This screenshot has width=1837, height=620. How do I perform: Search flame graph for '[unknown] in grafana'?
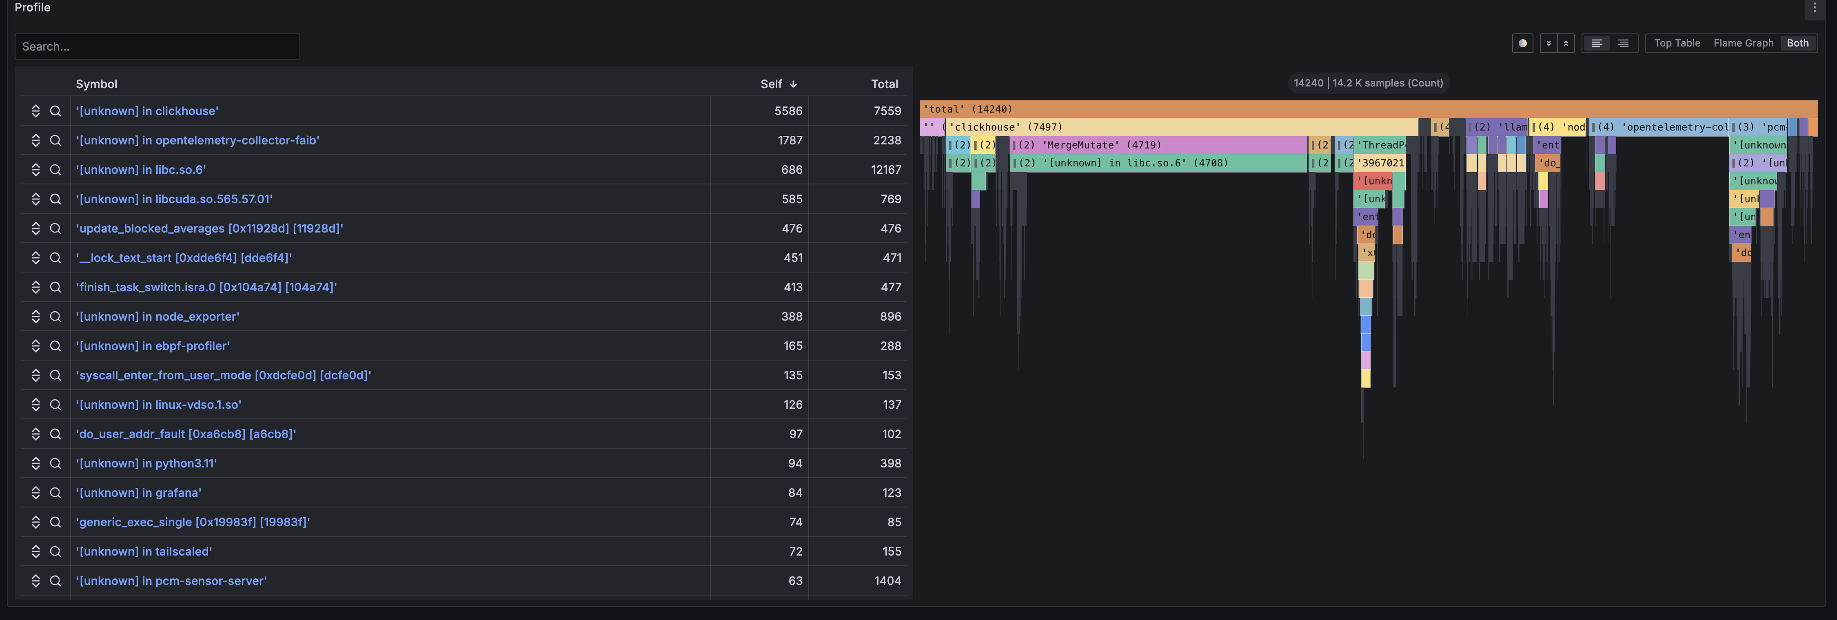click(55, 492)
